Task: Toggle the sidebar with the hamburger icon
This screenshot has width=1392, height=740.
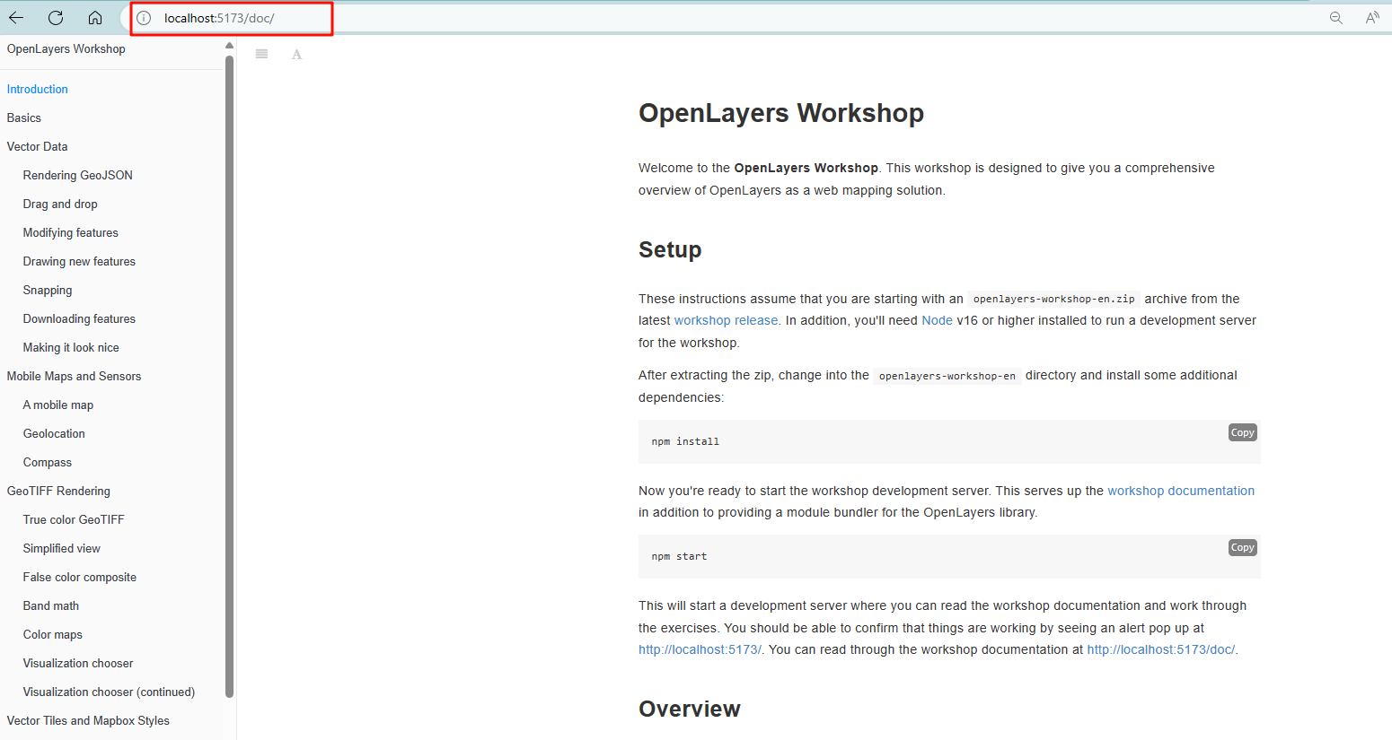Action: click(261, 54)
